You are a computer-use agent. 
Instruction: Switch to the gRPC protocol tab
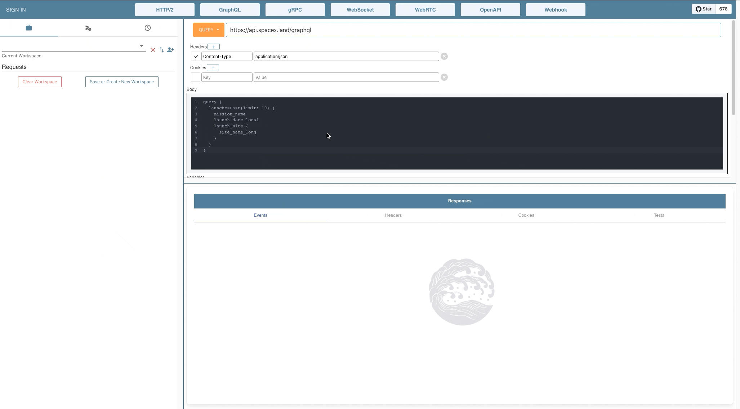point(295,10)
